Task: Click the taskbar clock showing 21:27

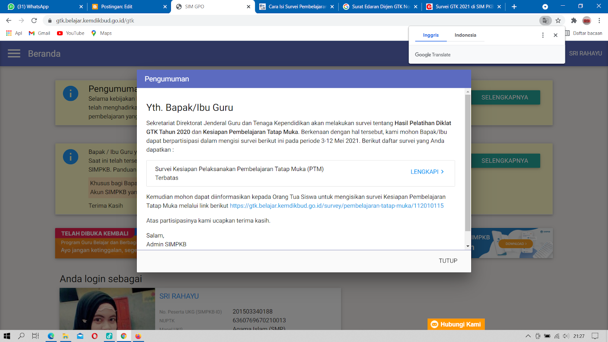Action: [x=579, y=336]
